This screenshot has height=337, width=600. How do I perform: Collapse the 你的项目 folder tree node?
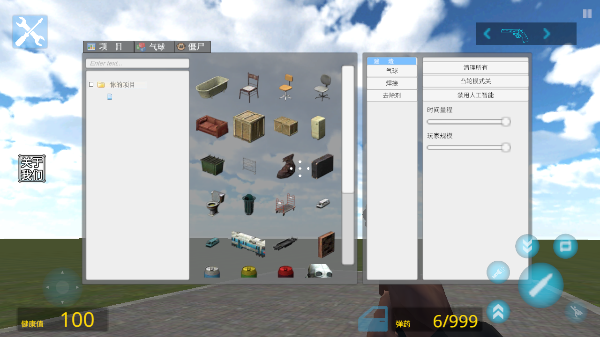[x=91, y=85]
